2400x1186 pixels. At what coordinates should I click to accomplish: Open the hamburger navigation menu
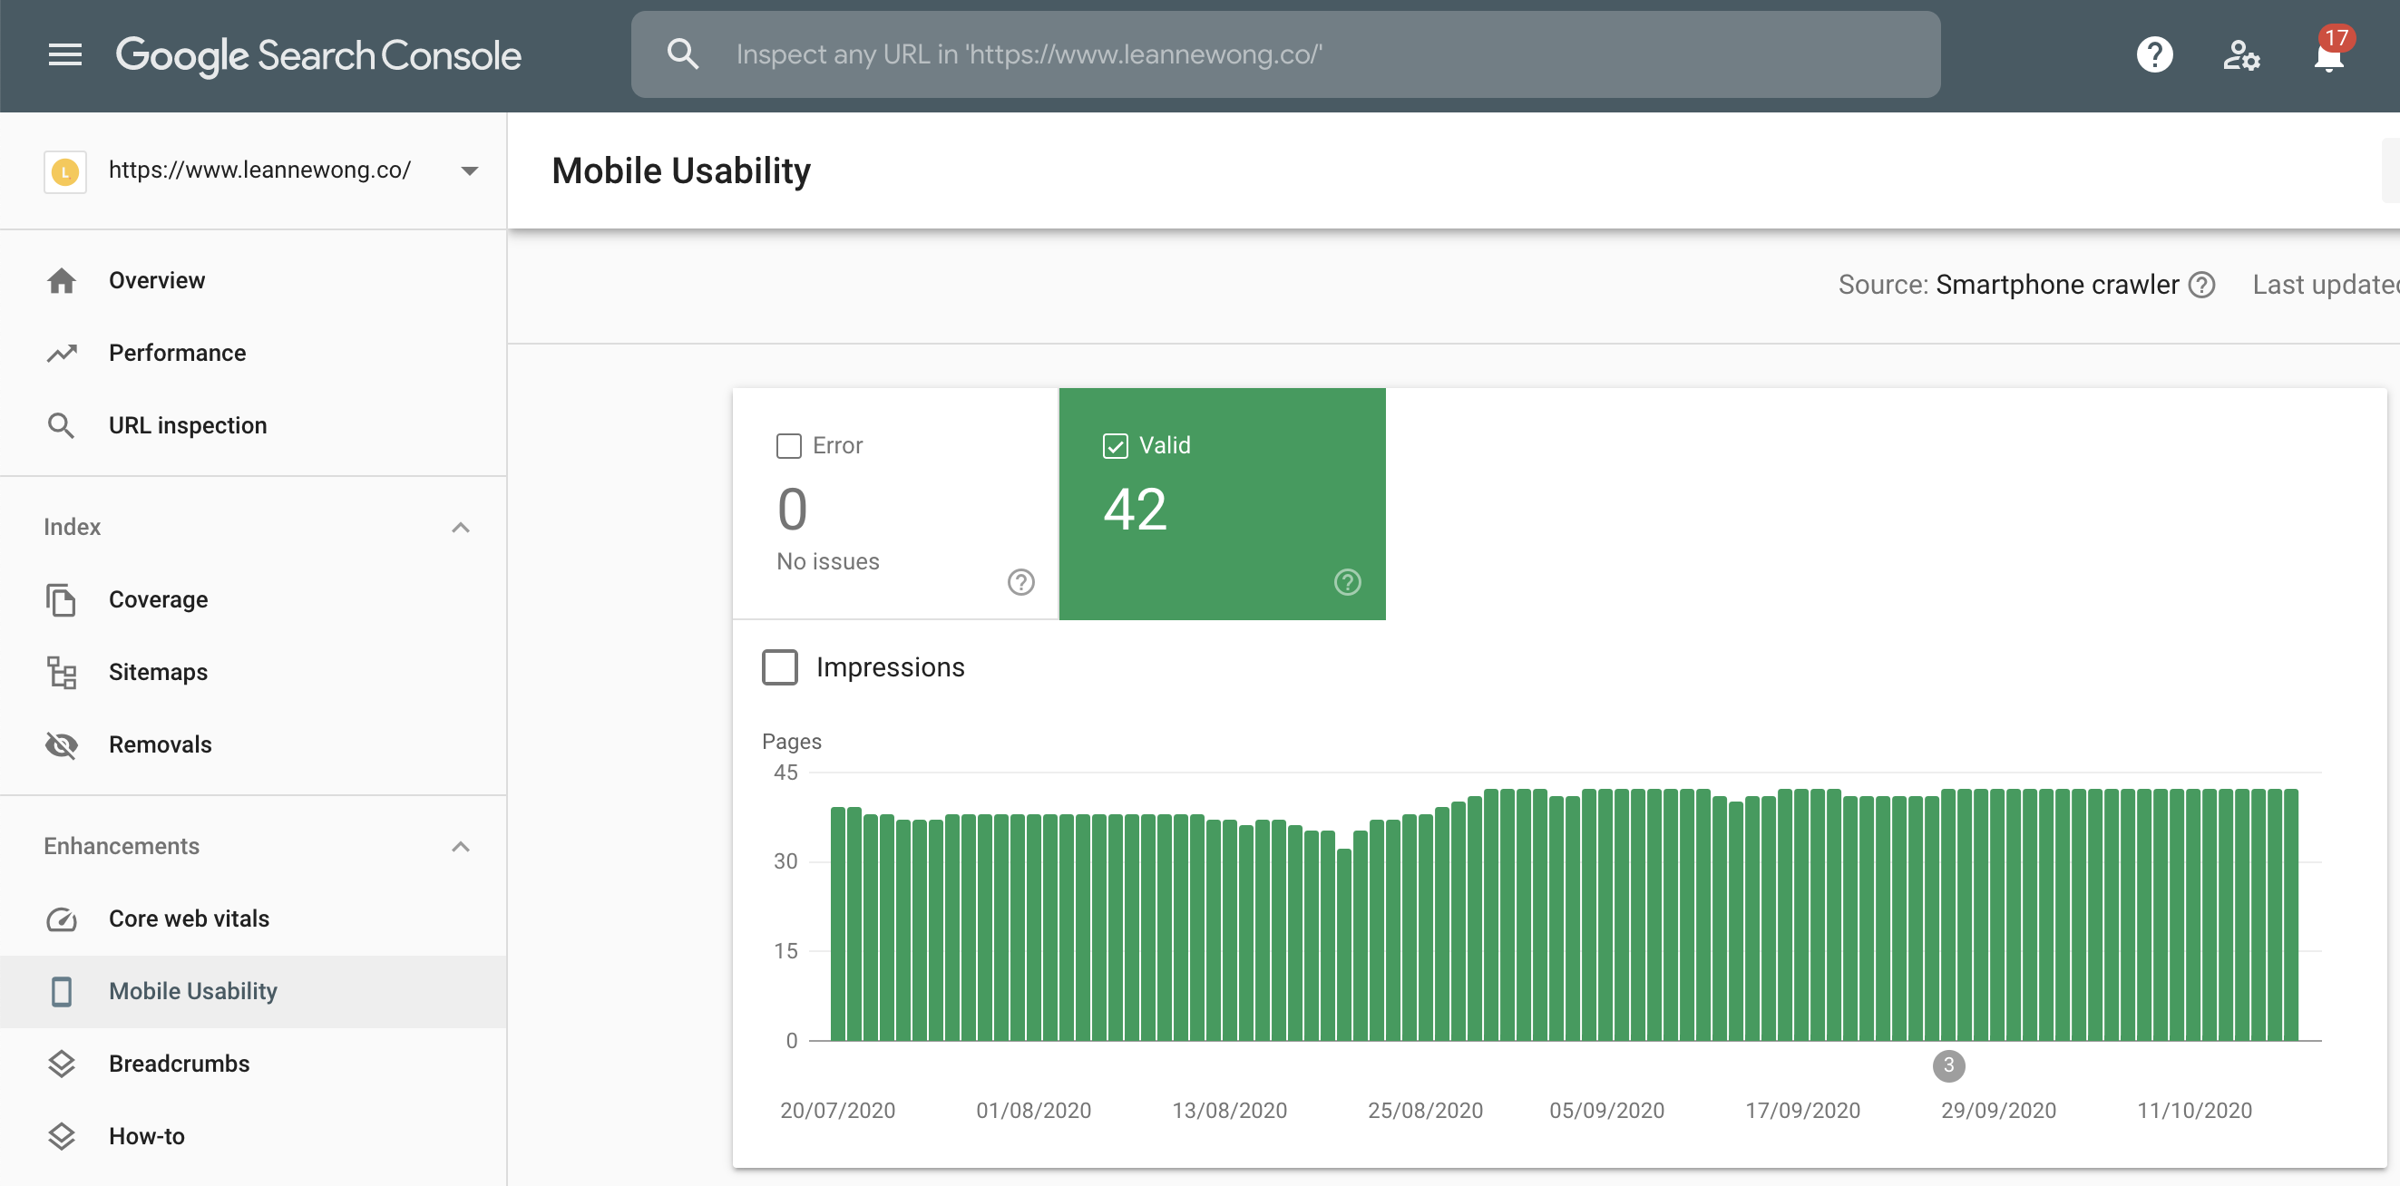[x=64, y=55]
